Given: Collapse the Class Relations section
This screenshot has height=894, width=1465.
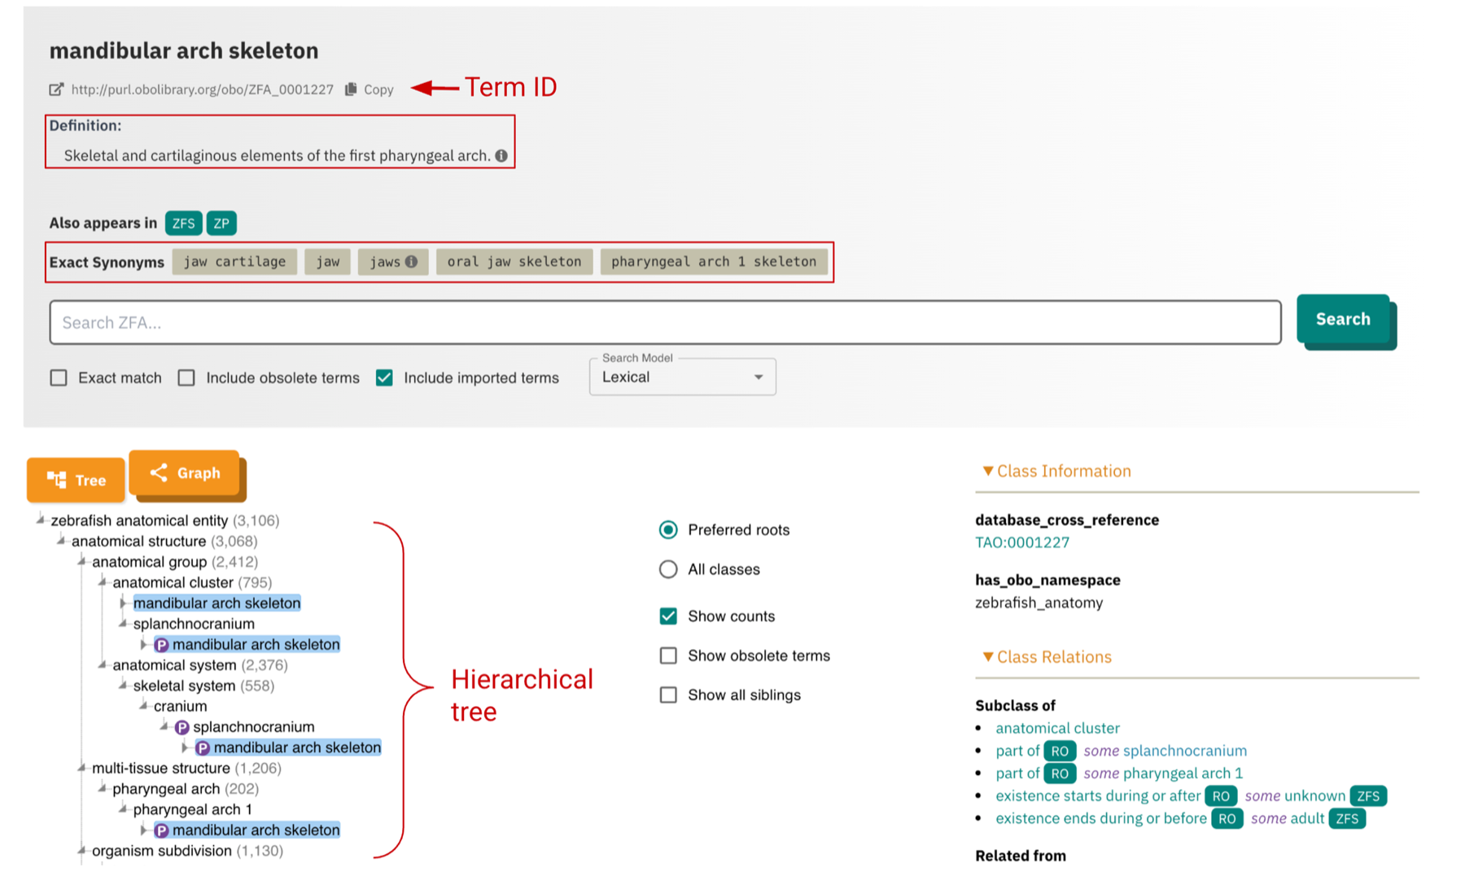Looking at the screenshot, I should 1047,656.
